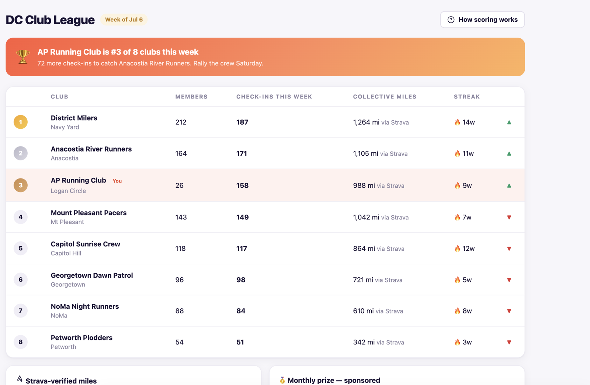Click Anacostia River Runners up trend arrow
The height and width of the screenshot is (385, 590).
[509, 153]
